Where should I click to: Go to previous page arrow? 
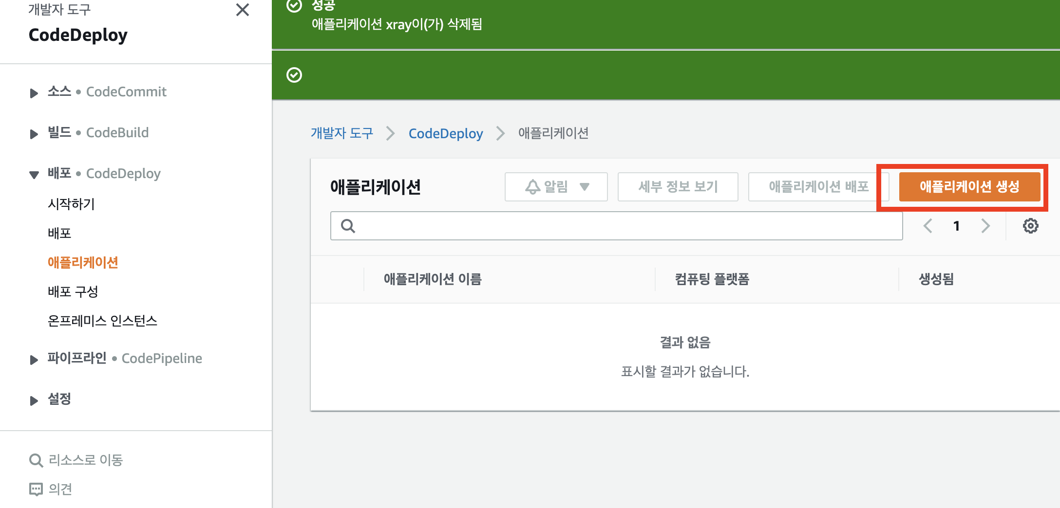click(928, 226)
